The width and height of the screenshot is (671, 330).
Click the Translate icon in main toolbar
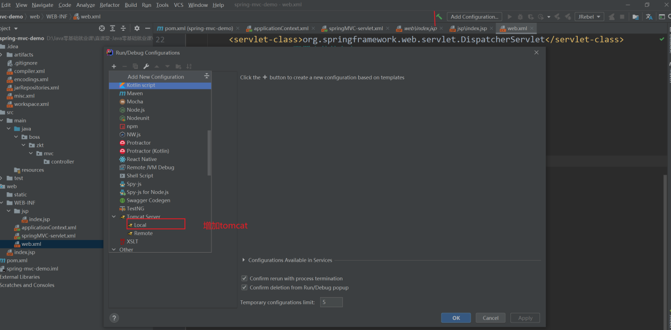(649, 17)
